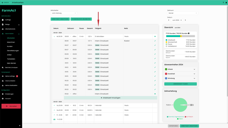Viewport: 228px width, 128px height.
Task: Open the help question mark icon
Action: click(223, 2)
